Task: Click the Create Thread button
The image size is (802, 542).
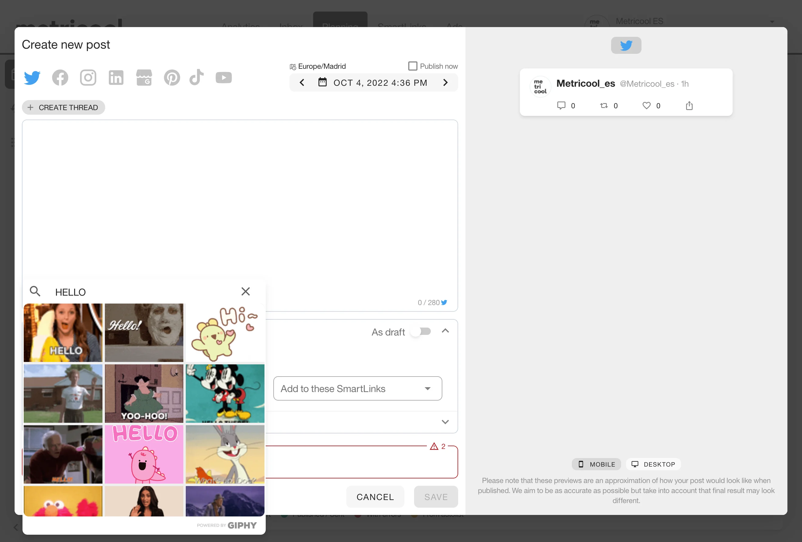Action: click(64, 107)
